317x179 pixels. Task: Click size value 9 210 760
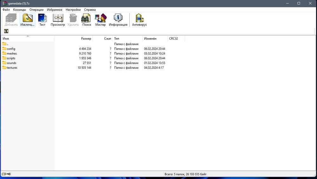coord(85,53)
